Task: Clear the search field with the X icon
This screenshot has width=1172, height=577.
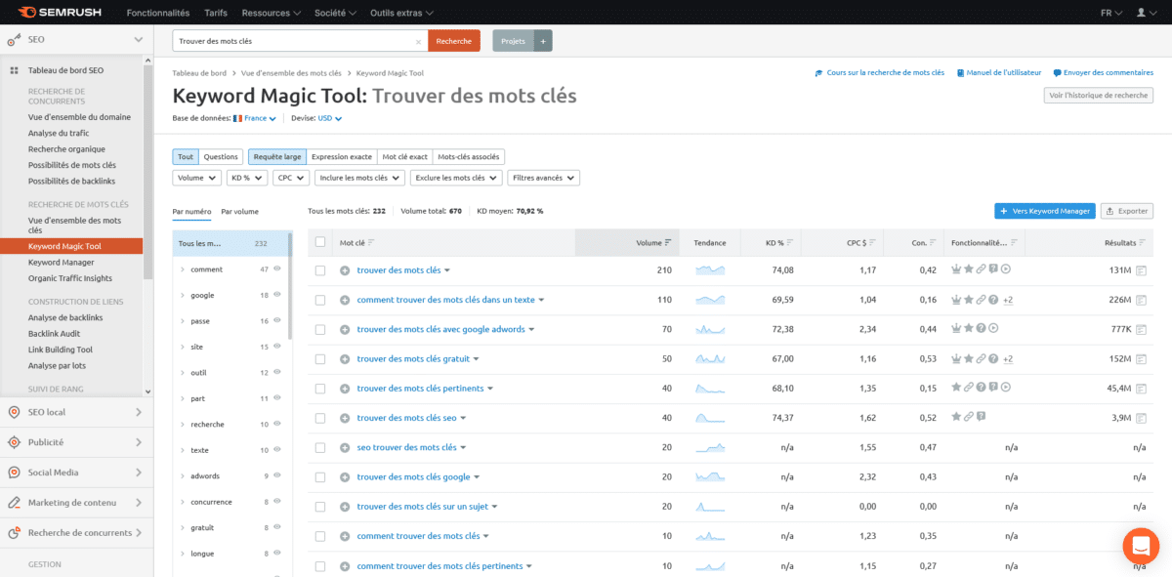Action: coord(418,41)
